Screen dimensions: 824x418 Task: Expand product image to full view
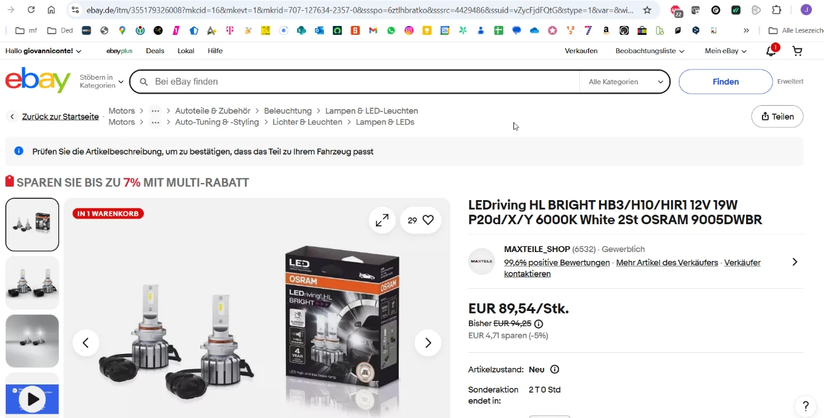pyautogui.click(x=382, y=220)
